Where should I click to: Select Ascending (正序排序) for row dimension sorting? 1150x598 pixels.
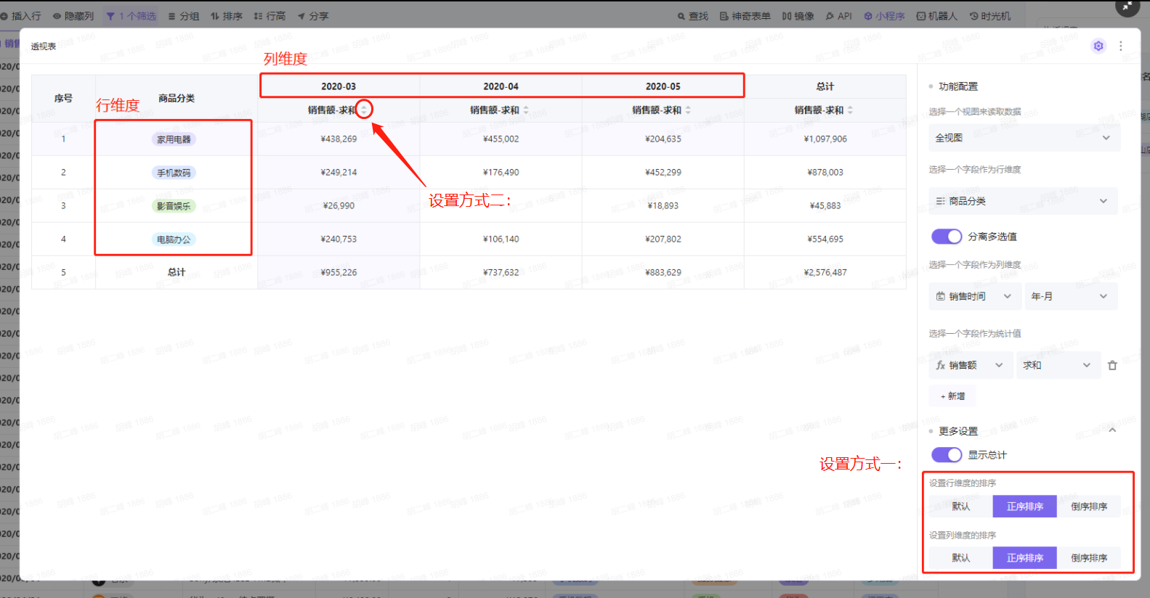pos(1025,507)
